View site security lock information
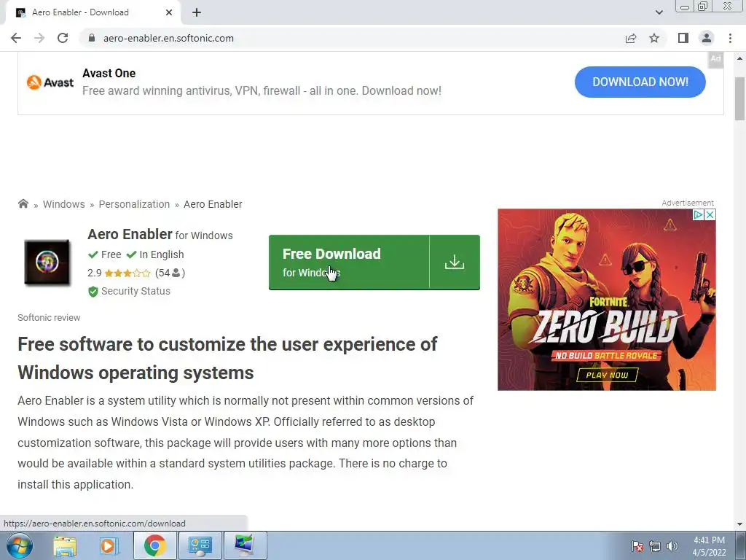 pos(92,38)
